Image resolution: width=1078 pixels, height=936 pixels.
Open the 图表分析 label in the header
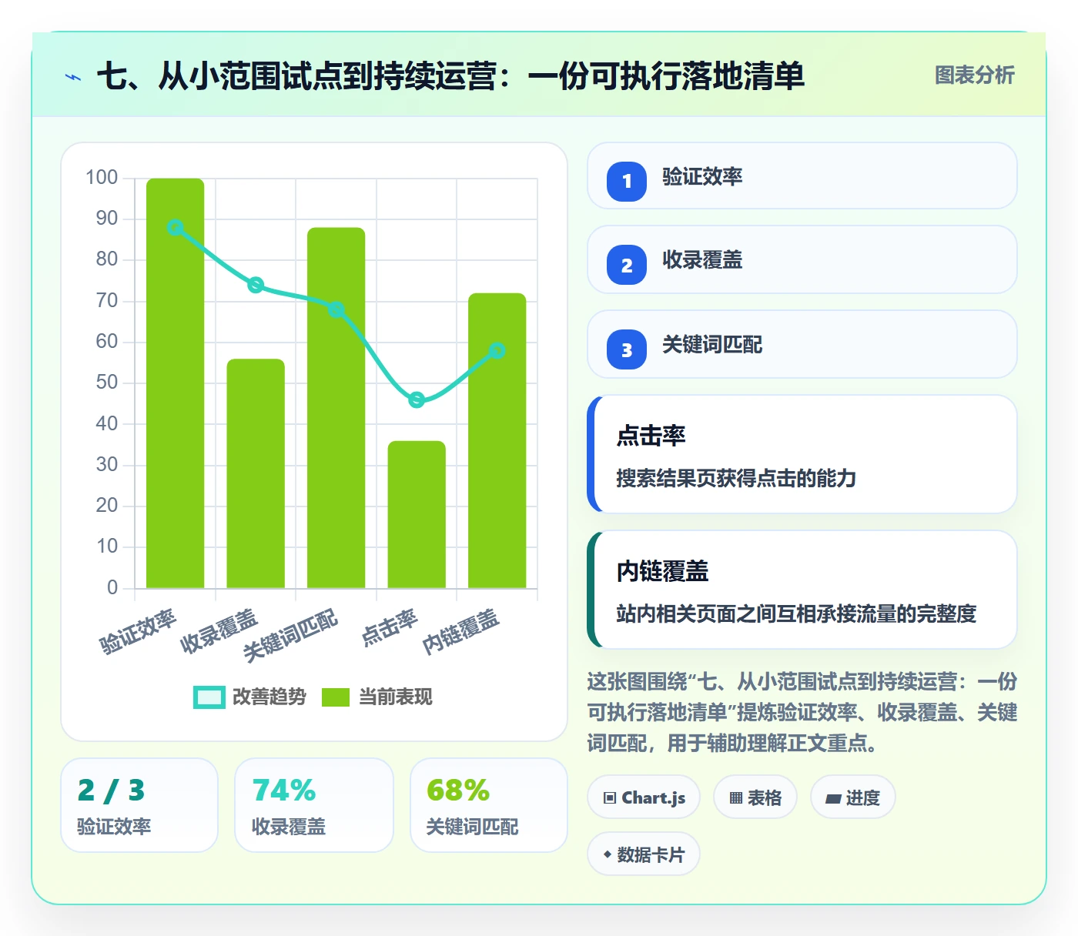(974, 75)
